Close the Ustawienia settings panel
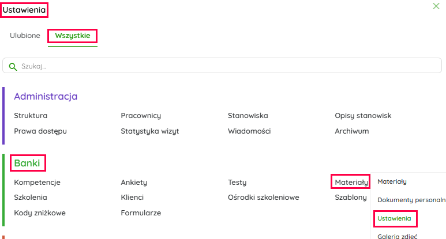The height and width of the screenshot is (239, 446). coord(436,6)
